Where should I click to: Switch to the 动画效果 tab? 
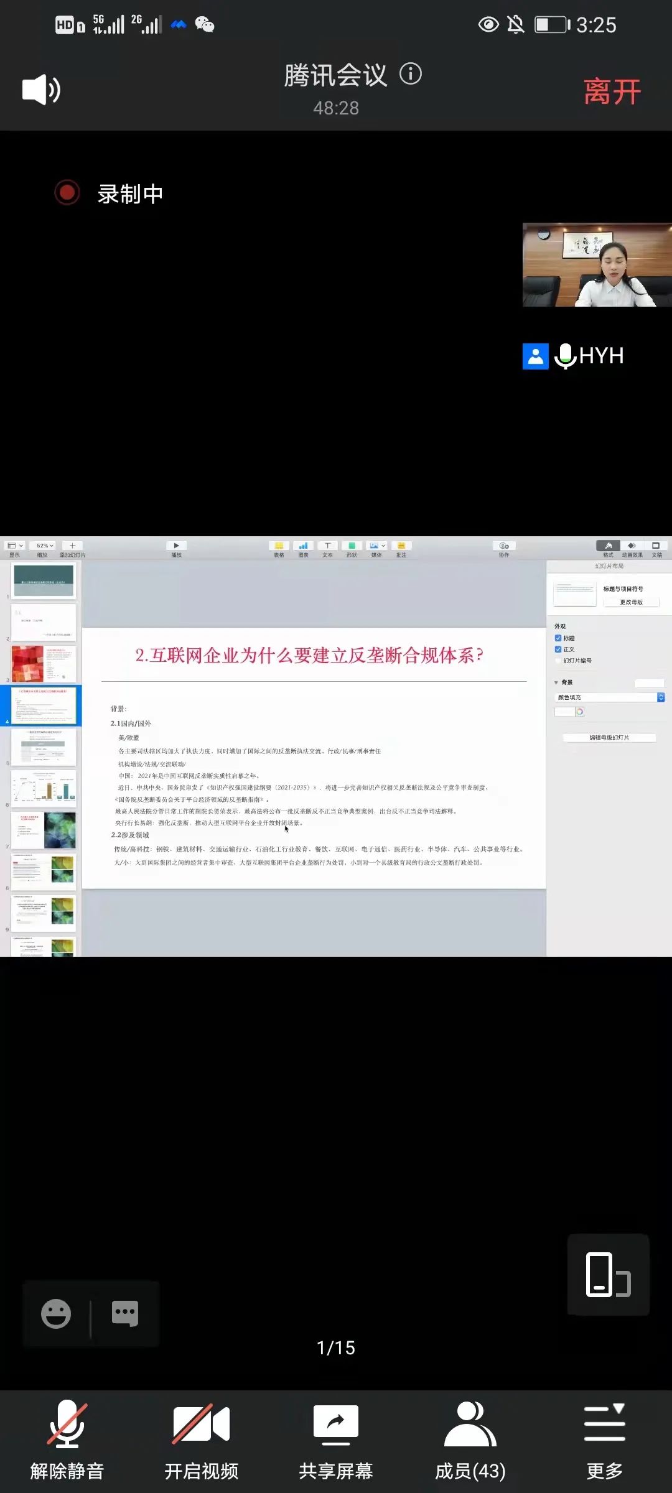click(x=632, y=546)
